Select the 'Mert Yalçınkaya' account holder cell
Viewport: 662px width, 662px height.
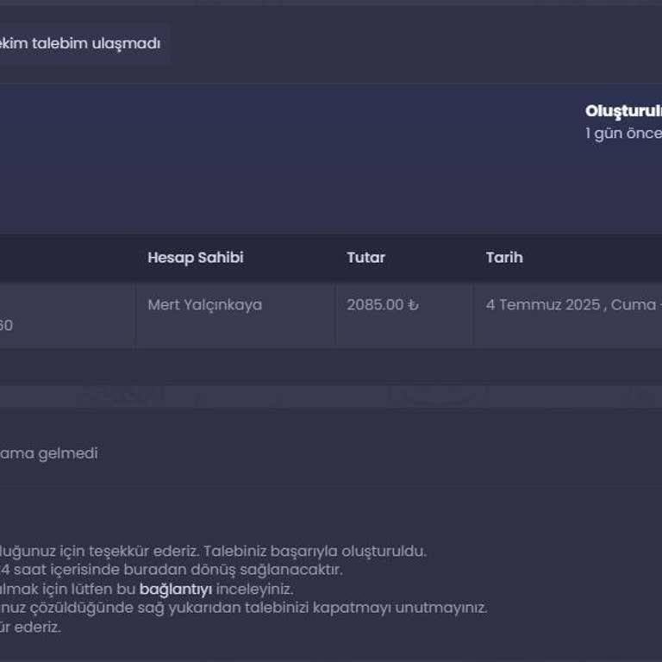[204, 305]
